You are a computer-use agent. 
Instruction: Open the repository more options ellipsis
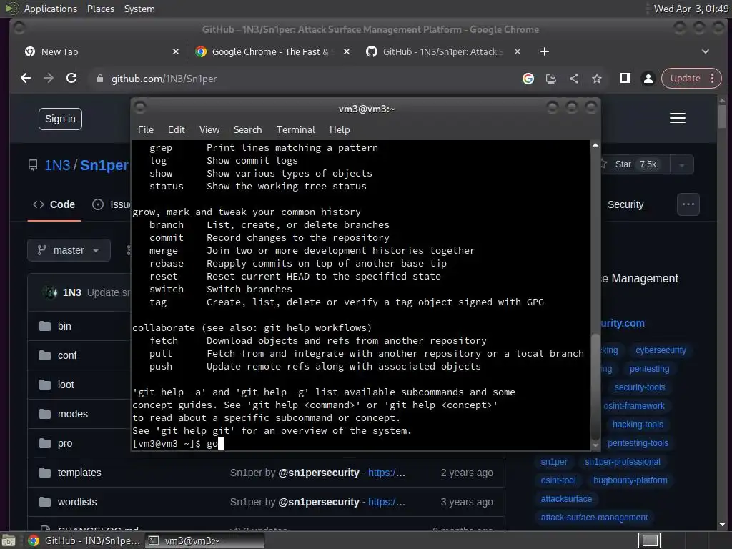click(688, 204)
